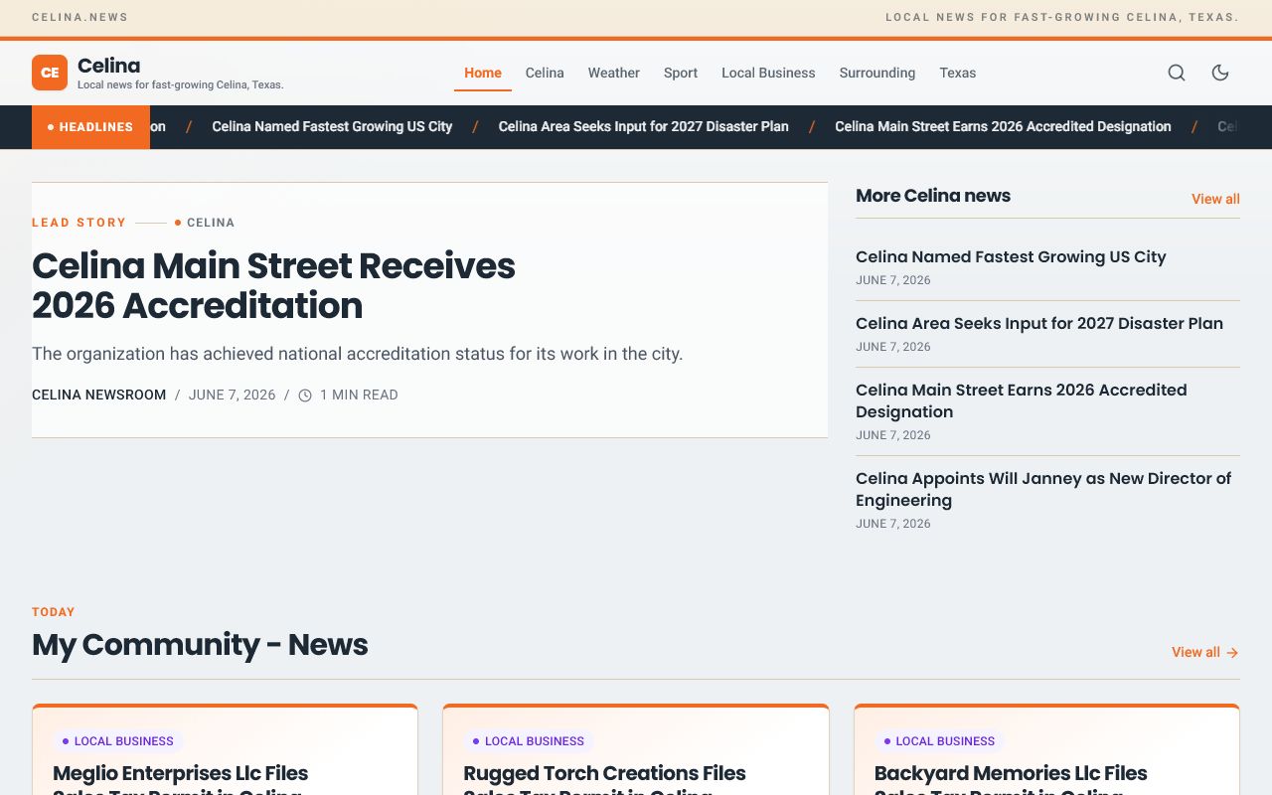The image size is (1272, 795).
Task: Click the clock icon beside 1 MIN READ
Action: (x=305, y=396)
